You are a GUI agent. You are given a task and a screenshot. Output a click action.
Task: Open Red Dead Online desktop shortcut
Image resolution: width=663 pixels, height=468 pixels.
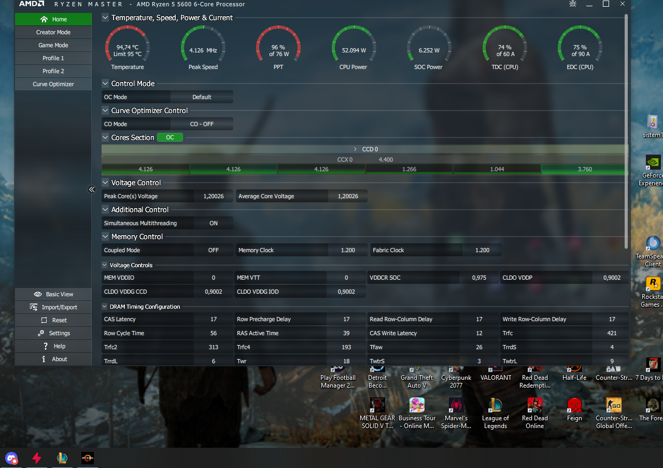(x=535, y=413)
